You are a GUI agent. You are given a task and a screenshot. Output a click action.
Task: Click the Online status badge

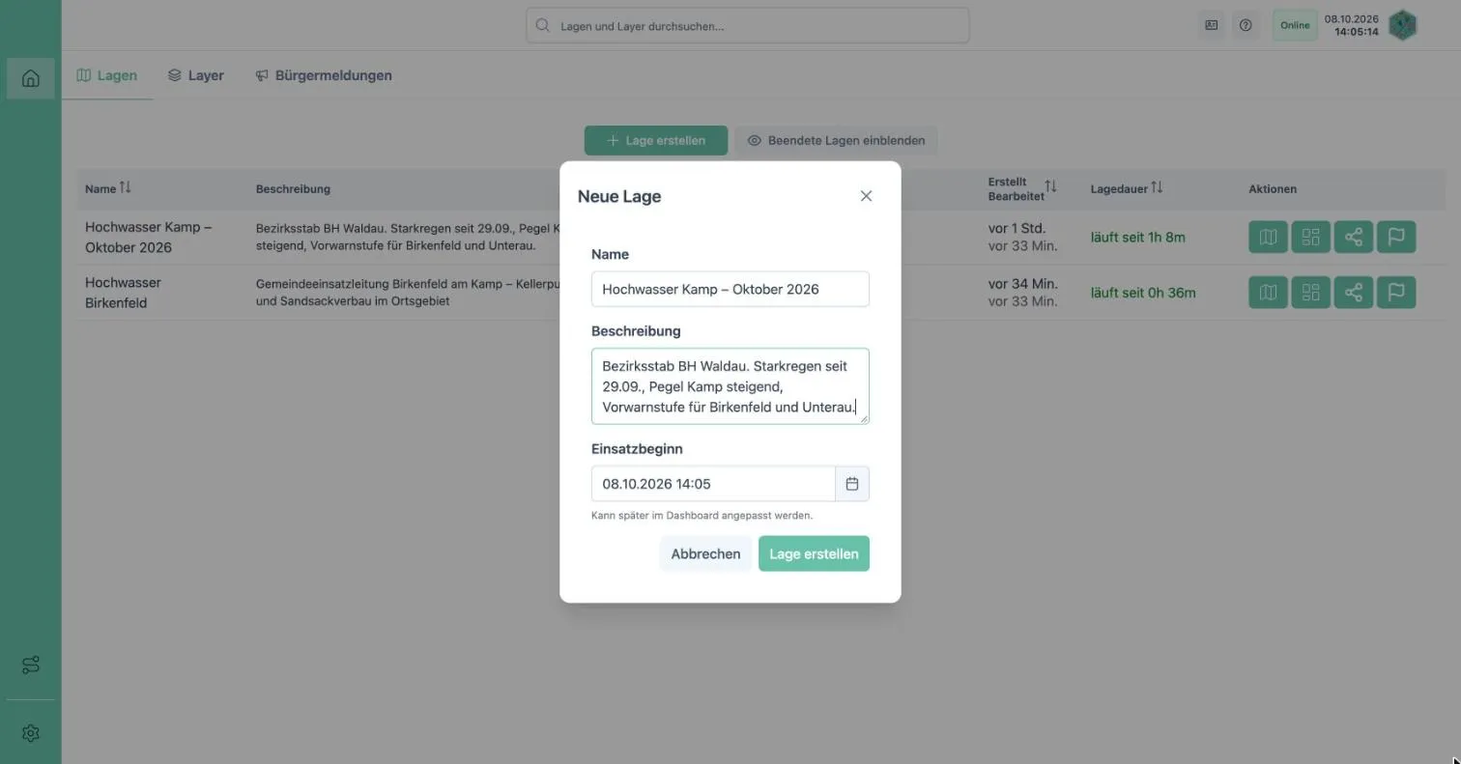pos(1295,25)
